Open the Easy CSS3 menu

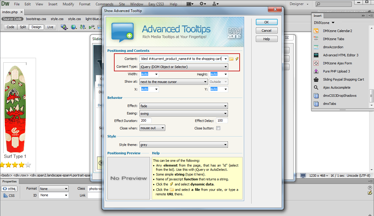[156, 4]
